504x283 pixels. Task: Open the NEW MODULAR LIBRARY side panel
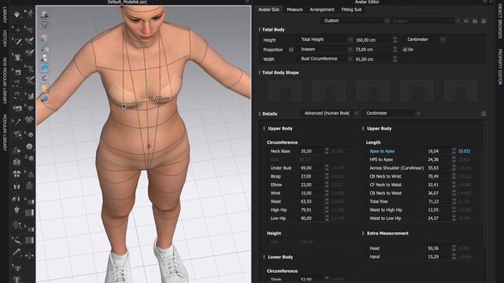coord(5,81)
